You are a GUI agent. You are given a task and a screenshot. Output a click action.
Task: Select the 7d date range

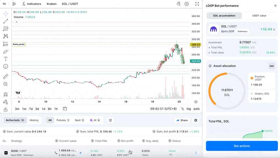[31, 109]
